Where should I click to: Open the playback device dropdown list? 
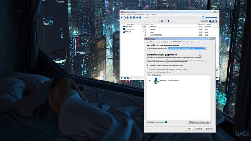click(187, 49)
